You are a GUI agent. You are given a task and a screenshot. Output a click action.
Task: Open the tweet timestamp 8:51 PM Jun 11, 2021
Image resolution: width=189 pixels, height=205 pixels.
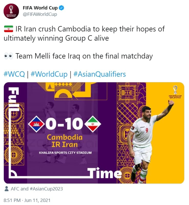click(27, 200)
